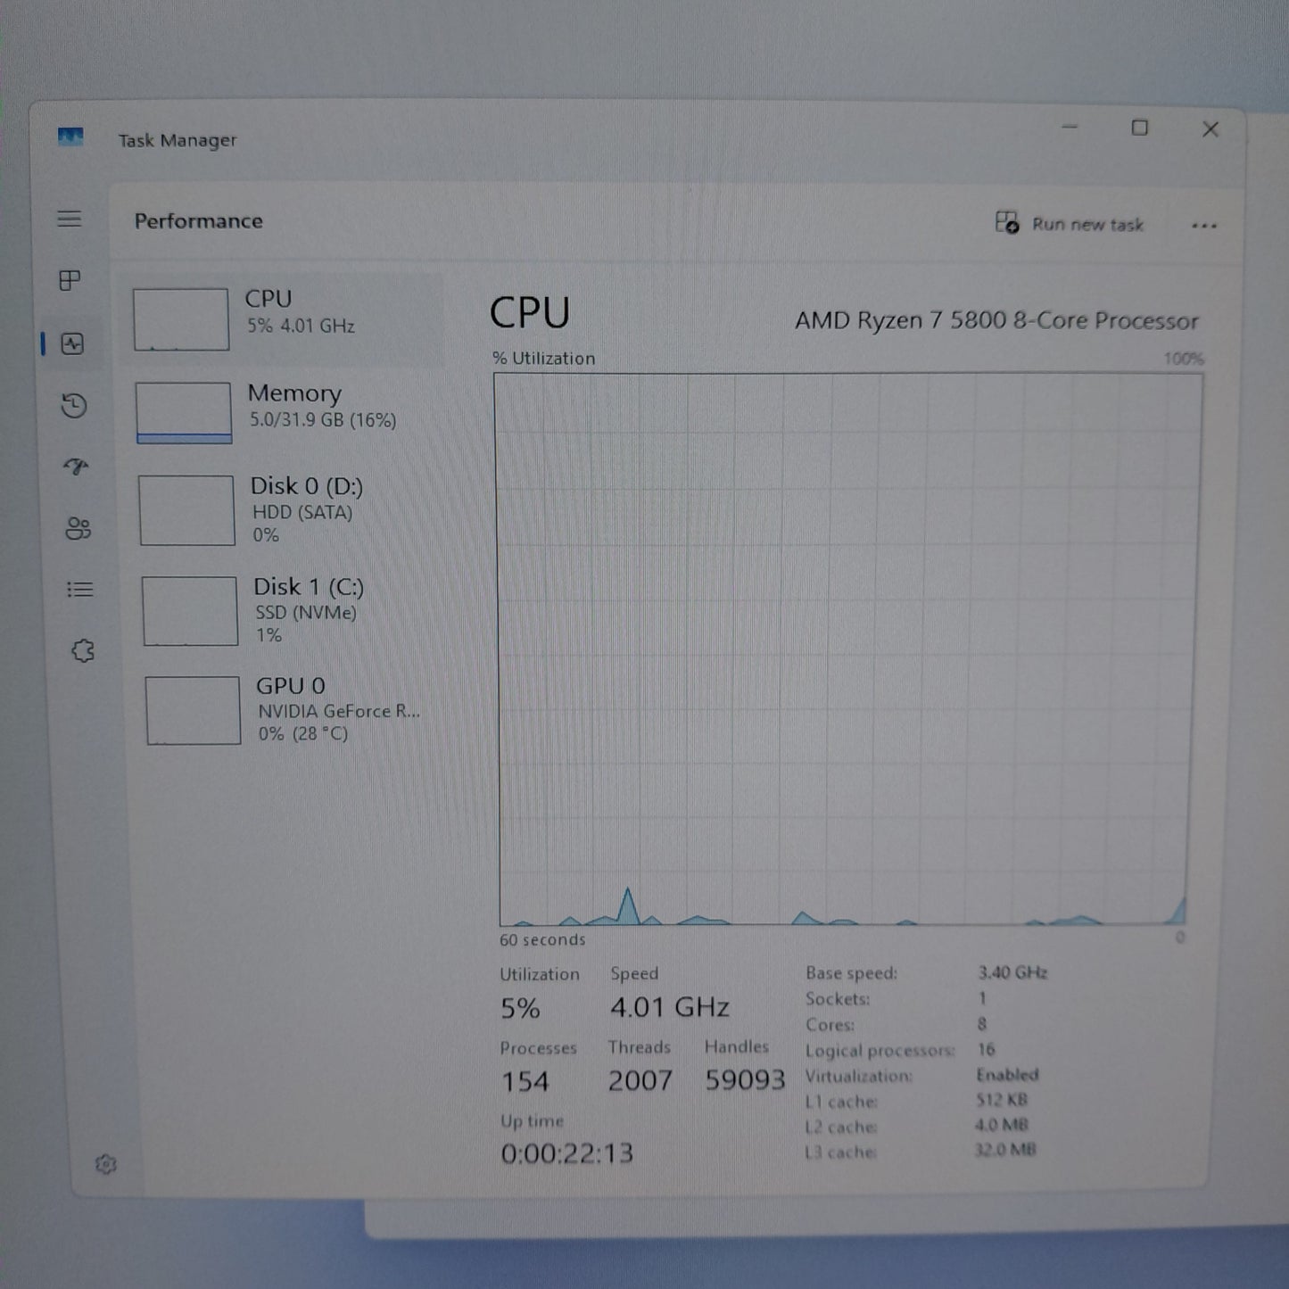This screenshot has height=1289, width=1289.
Task: Click the GPU 0 mini graph
Action: point(192,709)
